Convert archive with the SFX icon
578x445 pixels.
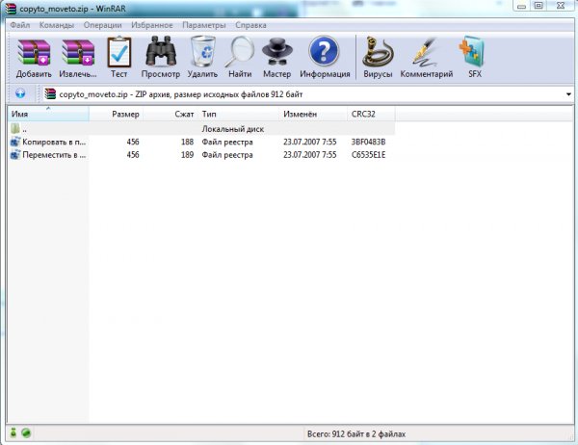click(x=473, y=52)
